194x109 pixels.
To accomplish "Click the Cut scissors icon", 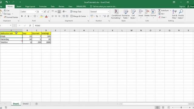I will tap(5, 10).
